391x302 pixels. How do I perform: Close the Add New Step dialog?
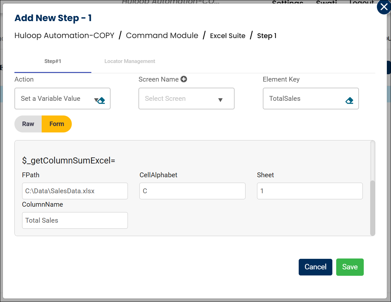coord(384,7)
